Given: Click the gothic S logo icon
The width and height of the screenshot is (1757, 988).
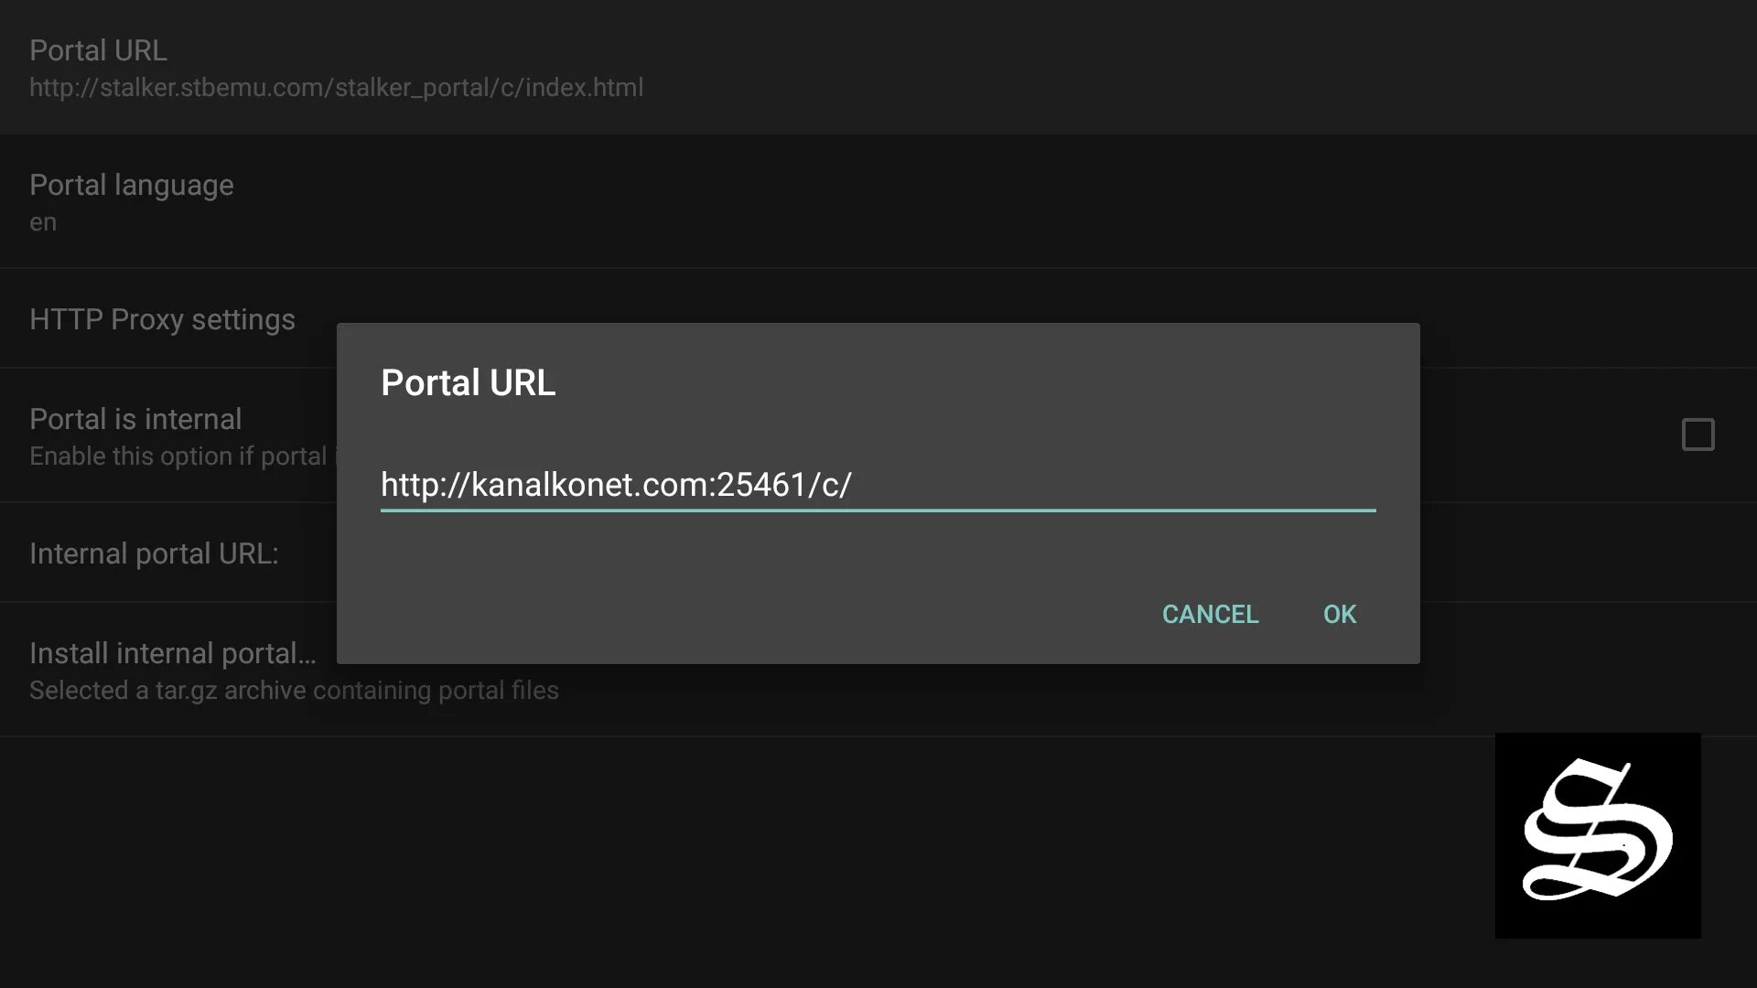Looking at the screenshot, I should pyautogui.click(x=1597, y=834).
